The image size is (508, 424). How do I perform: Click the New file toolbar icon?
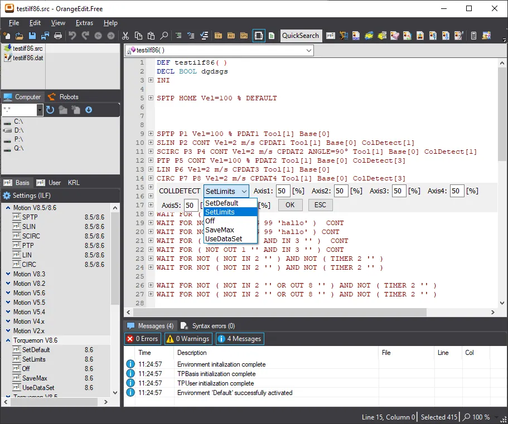(x=7, y=36)
